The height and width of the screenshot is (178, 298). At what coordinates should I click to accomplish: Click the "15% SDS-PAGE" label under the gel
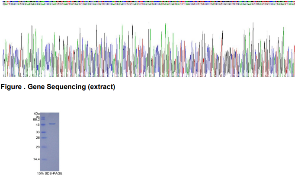pyautogui.click(x=50, y=173)
